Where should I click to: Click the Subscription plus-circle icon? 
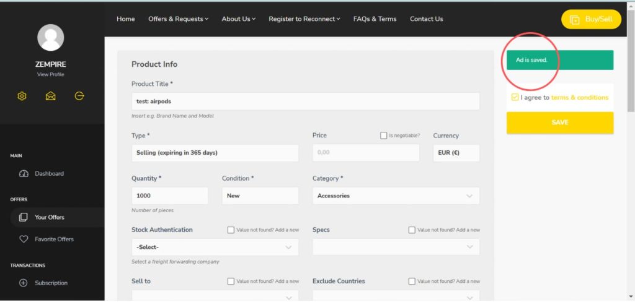point(24,283)
